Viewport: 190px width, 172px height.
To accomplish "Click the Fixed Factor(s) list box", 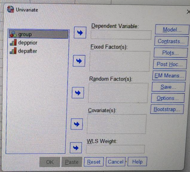I will 120,61.
